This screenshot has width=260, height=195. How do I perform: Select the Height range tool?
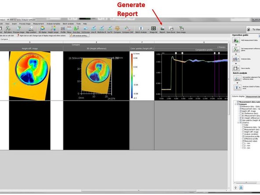[53, 29]
